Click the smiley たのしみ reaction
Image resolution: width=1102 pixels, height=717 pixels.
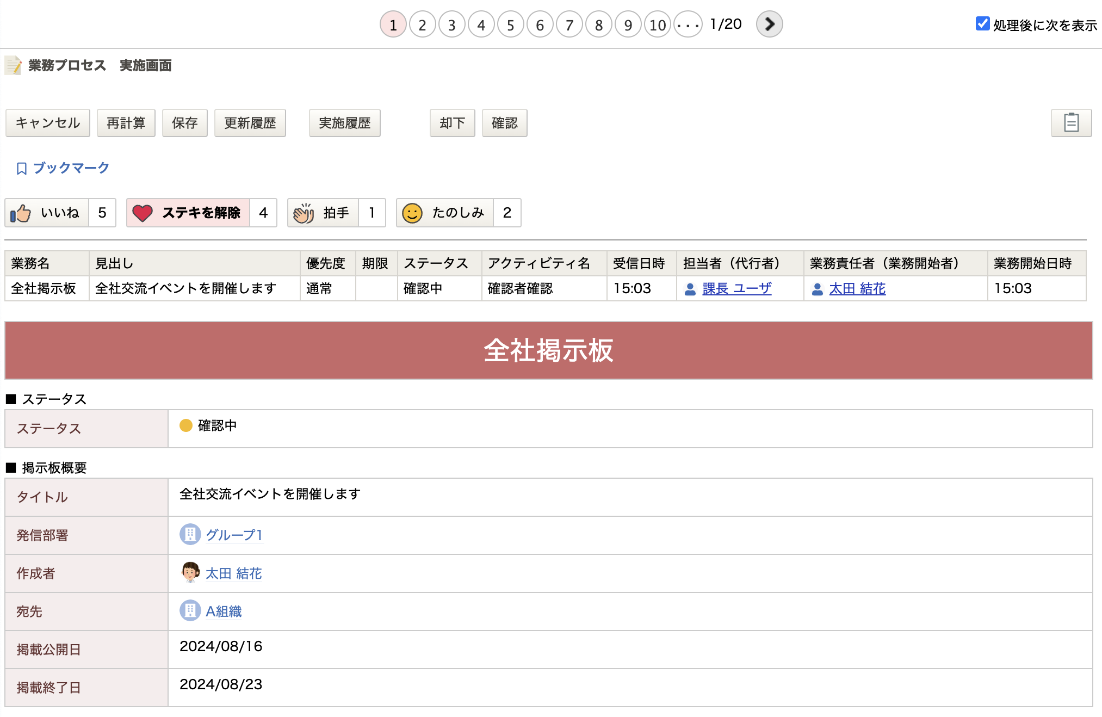(412, 213)
